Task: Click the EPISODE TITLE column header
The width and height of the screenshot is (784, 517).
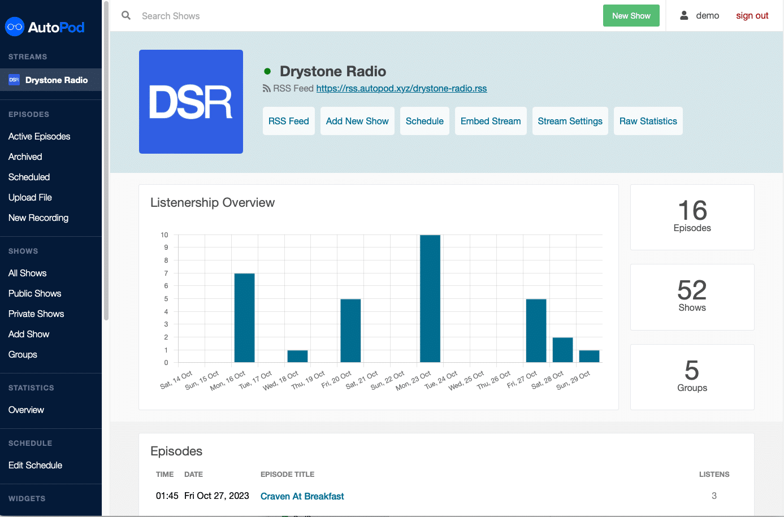Action: (287, 475)
